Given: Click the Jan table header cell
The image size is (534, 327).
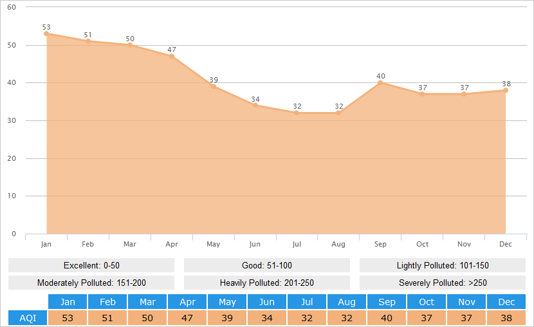Looking at the screenshot, I should (68, 302).
